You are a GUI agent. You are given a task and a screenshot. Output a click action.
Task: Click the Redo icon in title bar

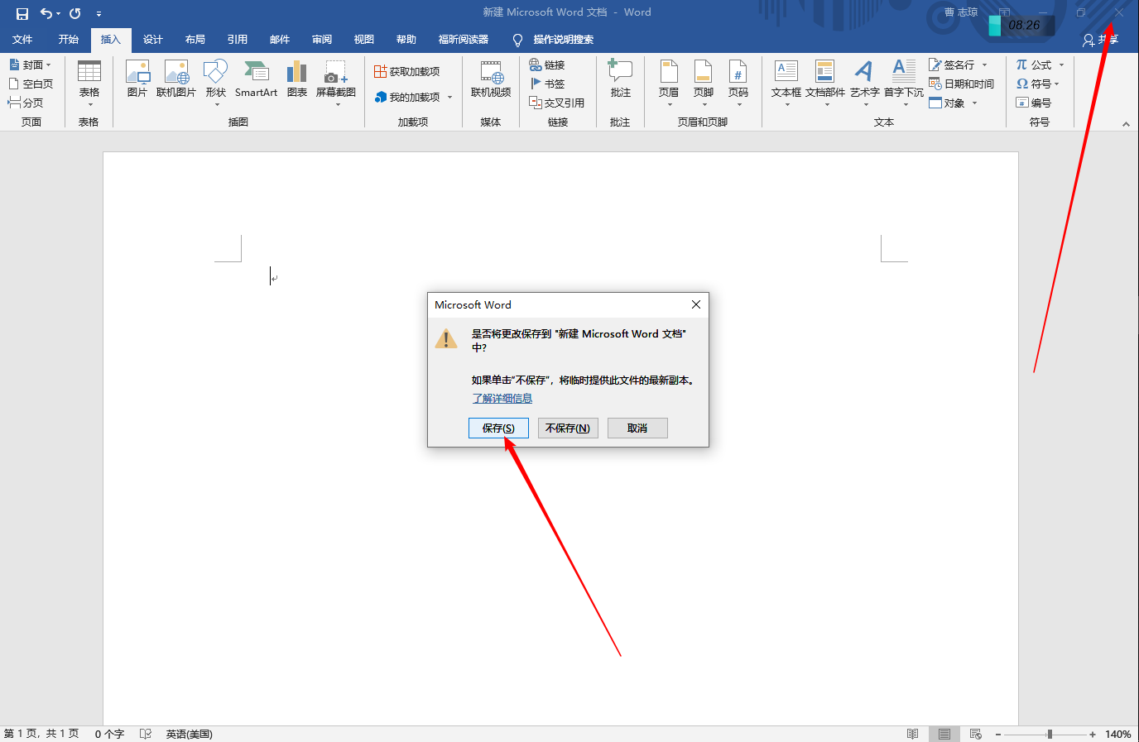(x=75, y=13)
